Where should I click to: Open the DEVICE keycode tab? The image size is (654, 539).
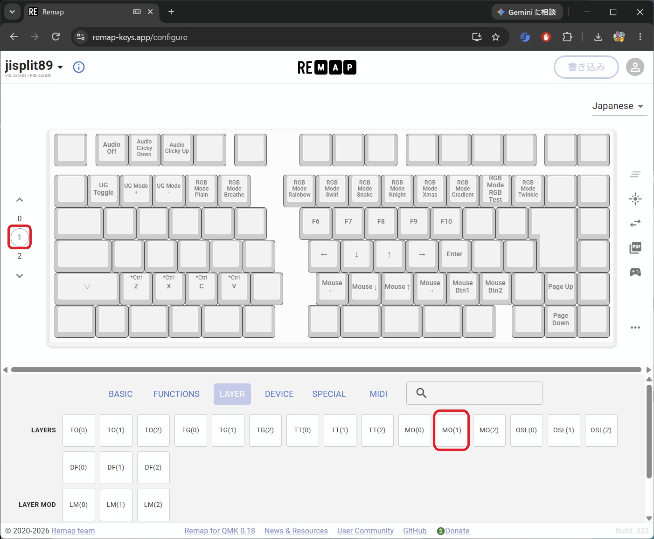[x=279, y=394]
